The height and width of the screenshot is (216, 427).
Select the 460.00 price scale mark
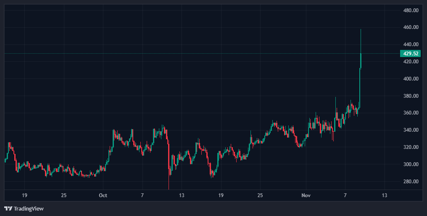(411, 27)
